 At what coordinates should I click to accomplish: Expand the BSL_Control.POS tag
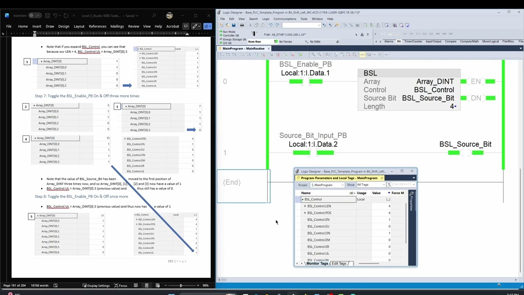305,213
